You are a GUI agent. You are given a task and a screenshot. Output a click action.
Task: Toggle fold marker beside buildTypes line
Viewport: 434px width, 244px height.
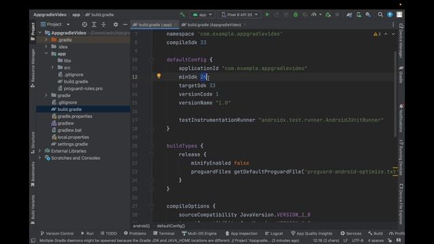tap(152, 146)
